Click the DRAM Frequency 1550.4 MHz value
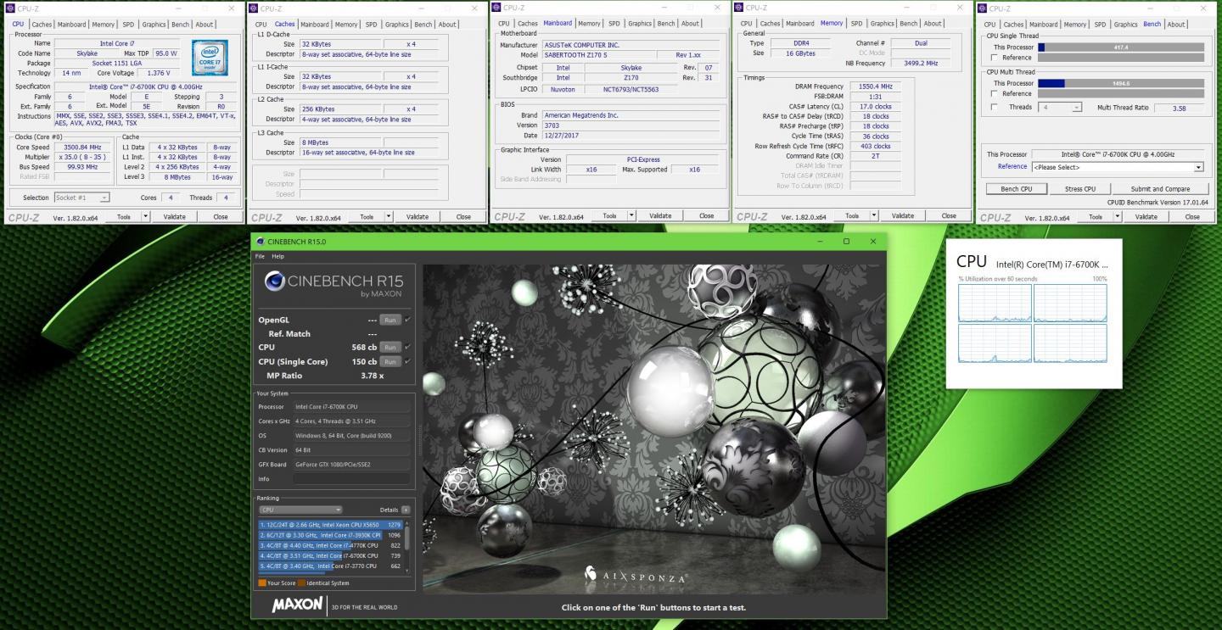The image size is (1222, 630). coord(874,86)
